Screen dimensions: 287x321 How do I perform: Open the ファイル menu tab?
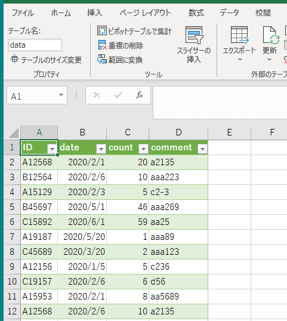click(23, 13)
